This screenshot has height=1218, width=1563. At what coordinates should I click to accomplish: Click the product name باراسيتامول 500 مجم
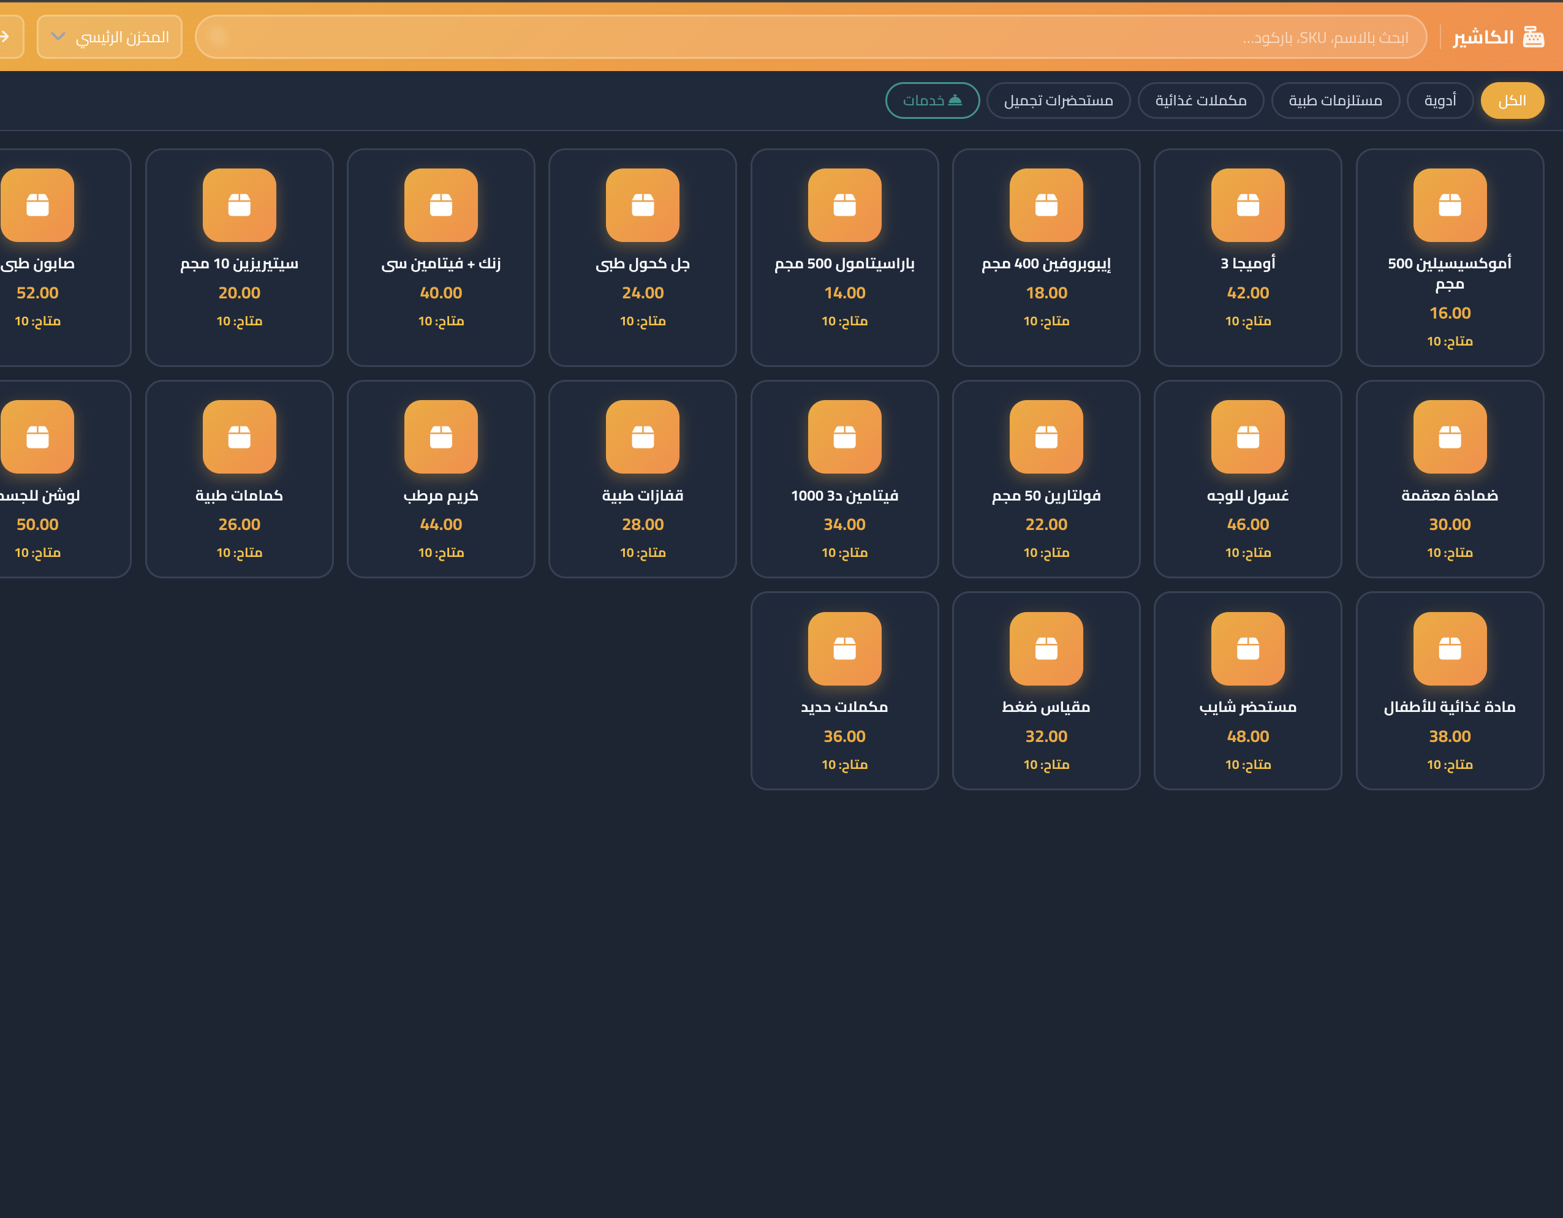coord(844,264)
